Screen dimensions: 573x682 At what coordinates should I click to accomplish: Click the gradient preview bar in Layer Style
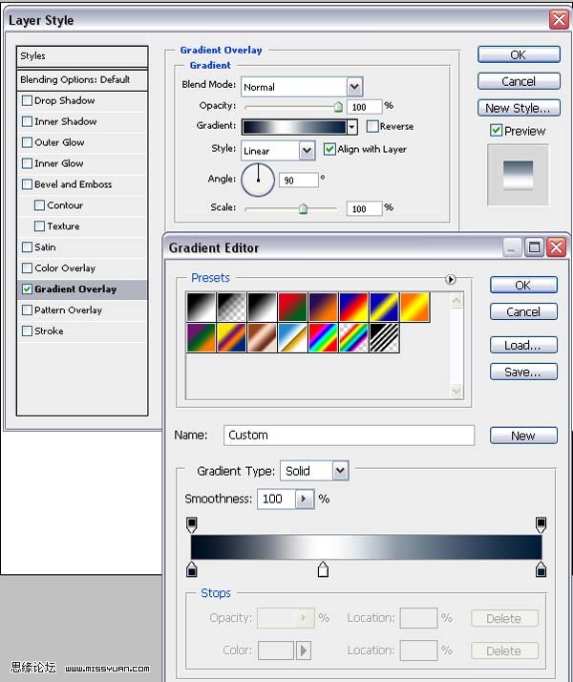coord(294,127)
